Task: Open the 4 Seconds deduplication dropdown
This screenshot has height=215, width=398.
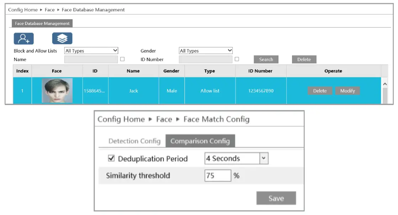Action: pyautogui.click(x=236, y=158)
